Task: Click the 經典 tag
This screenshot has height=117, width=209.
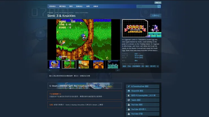Action: point(124,66)
